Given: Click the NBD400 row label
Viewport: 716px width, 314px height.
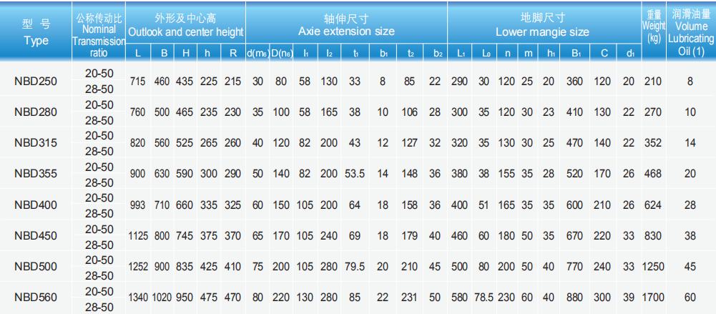Looking at the screenshot, I should (36, 205).
